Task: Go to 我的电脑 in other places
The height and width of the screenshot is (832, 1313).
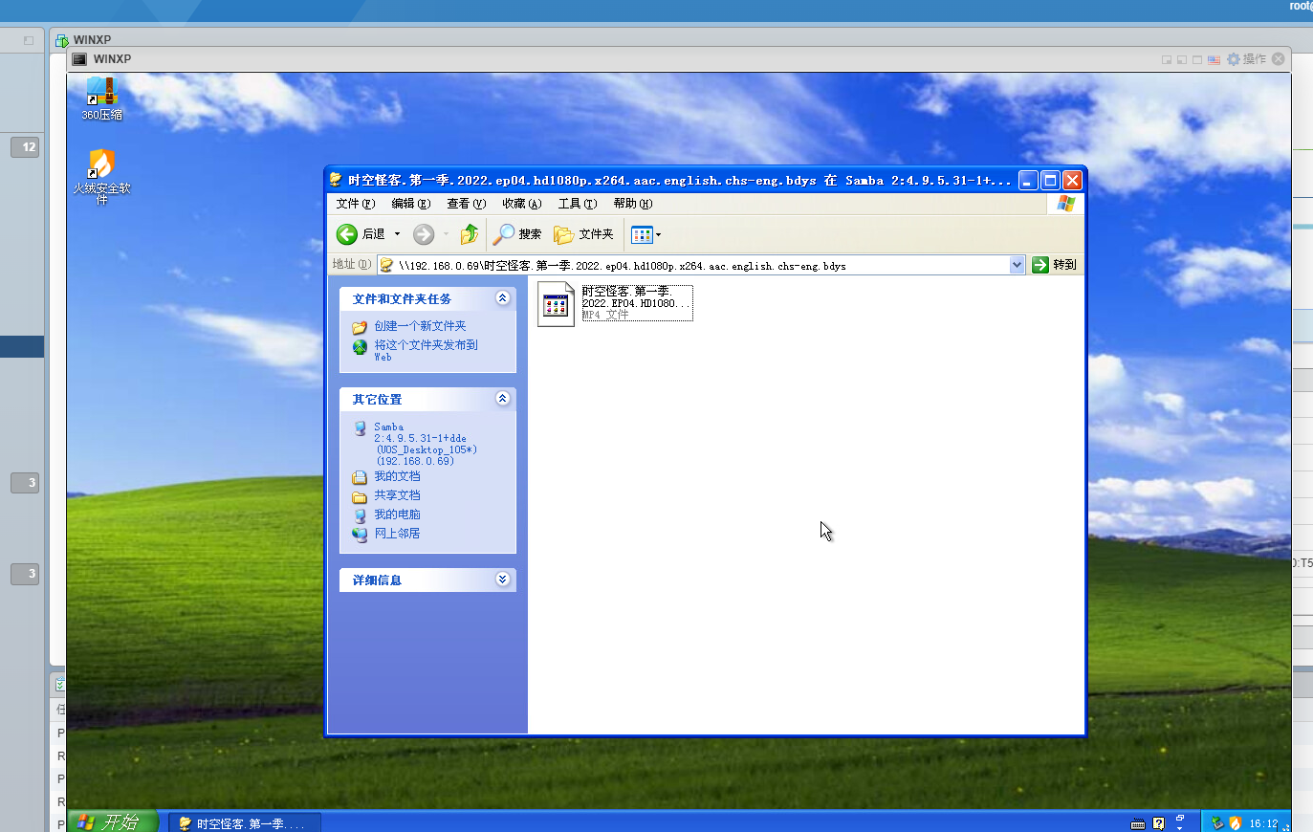Action: pyautogui.click(x=397, y=515)
